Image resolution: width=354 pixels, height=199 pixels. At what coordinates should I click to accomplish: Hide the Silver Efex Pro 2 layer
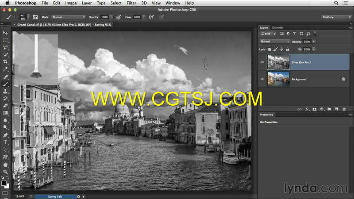click(262, 62)
